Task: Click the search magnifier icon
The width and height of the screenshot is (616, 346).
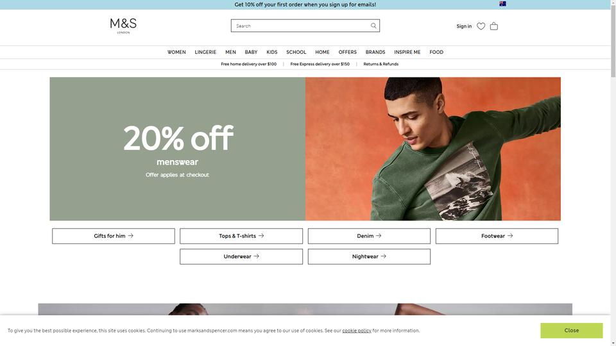Action: coord(373,26)
